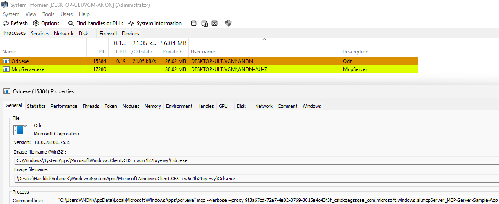This screenshot has width=499, height=204.
Task: Click the Refresh toolbar button
Action: (15, 23)
